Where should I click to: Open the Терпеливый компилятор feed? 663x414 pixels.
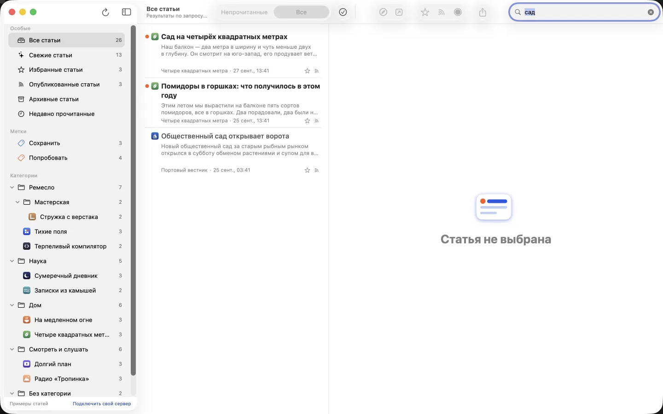pyautogui.click(x=66, y=247)
